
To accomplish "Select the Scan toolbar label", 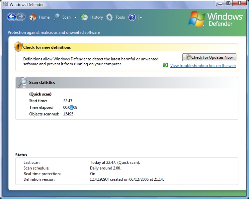I will pos(66,17).
